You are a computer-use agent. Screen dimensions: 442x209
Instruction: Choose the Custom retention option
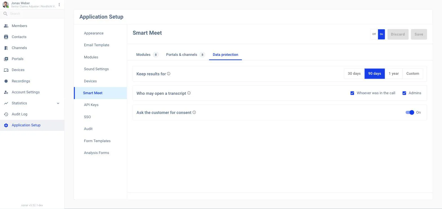pos(413,74)
